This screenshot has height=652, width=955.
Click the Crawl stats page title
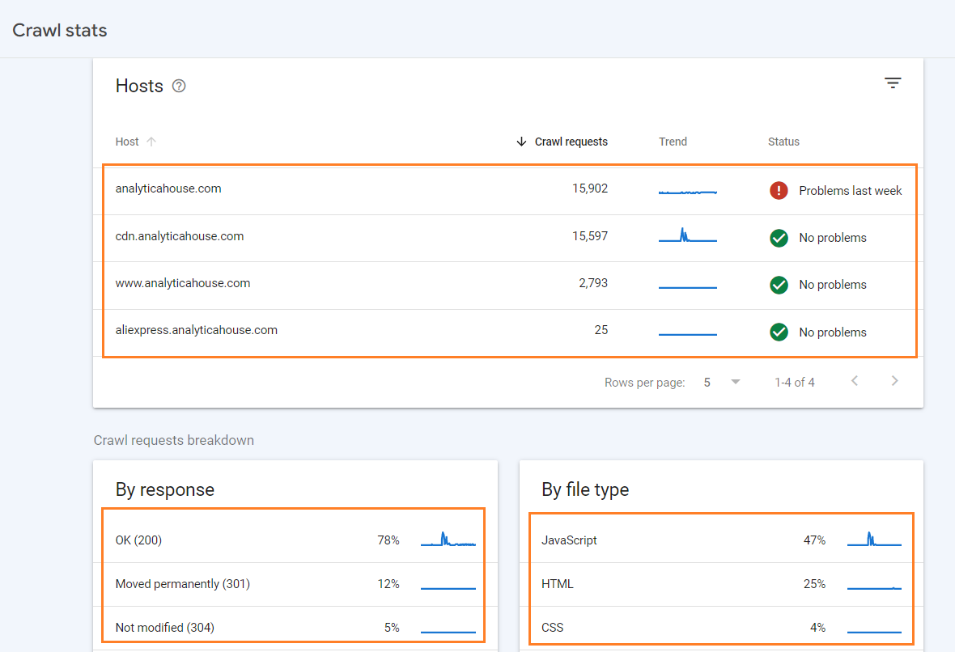pyautogui.click(x=60, y=31)
